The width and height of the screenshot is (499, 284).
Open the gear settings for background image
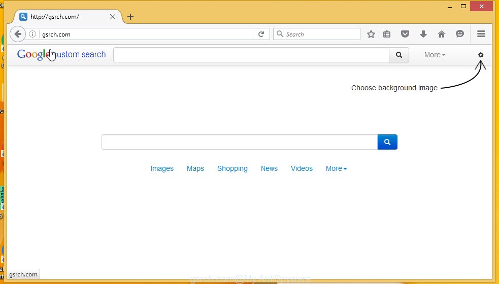(x=481, y=55)
